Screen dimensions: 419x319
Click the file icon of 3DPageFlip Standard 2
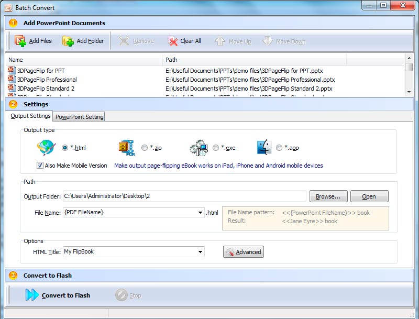12,88
